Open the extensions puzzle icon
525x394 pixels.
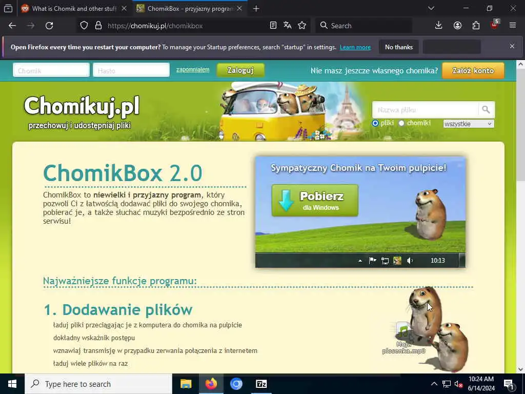coord(476,26)
